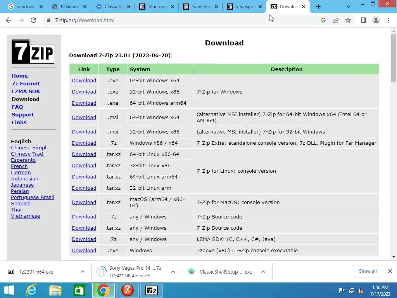The width and height of the screenshot is (397, 298).
Task: Open the Support sidebar link
Action: (22, 114)
